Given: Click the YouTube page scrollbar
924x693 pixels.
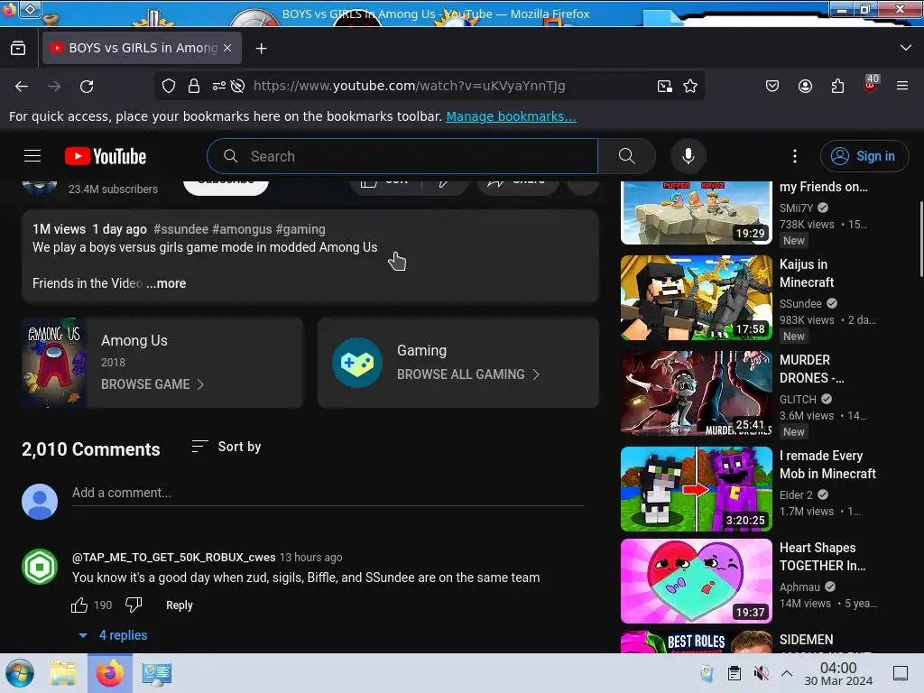Looking at the screenshot, I should [920, 238].
